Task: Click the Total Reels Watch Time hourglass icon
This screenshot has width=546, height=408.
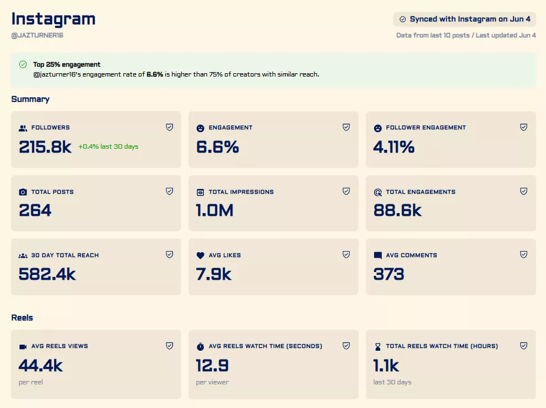Action: [x=378, y=347]
